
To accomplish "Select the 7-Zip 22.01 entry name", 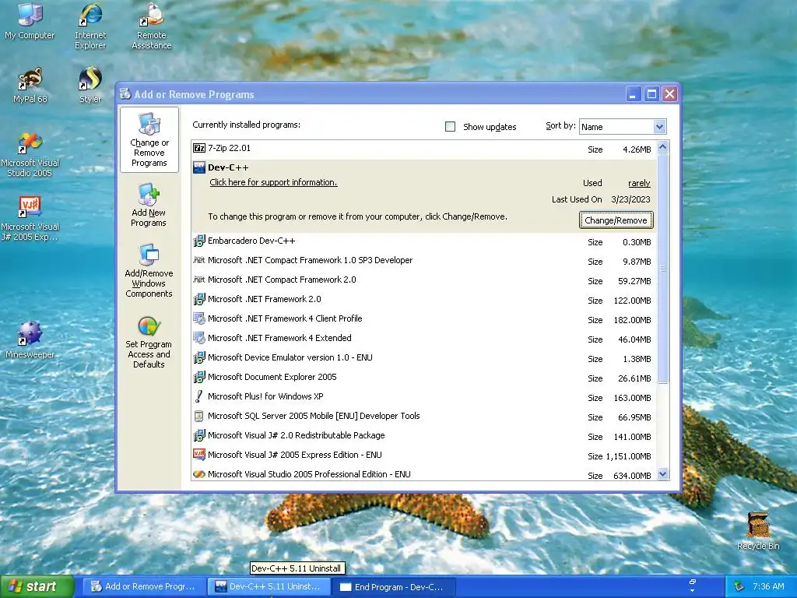I will point(230,148).
